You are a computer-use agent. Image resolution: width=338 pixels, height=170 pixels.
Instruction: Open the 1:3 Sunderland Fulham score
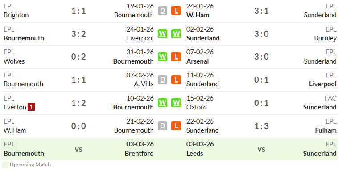(261, 126)
